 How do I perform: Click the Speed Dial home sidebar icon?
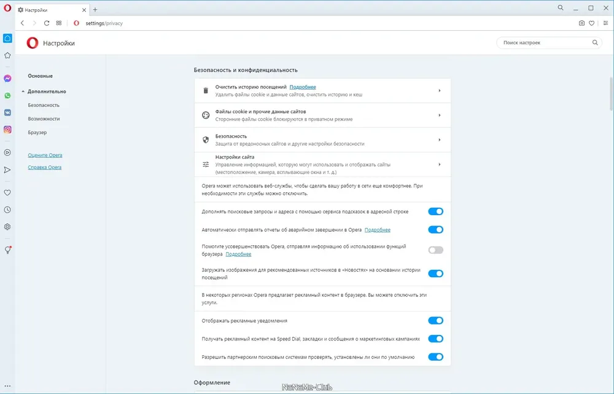tap(7, 38)
